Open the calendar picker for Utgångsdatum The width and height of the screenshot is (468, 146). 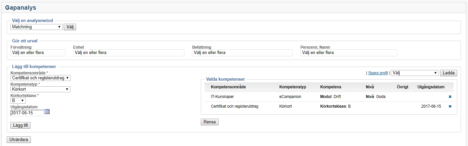[x=47, y=112]
